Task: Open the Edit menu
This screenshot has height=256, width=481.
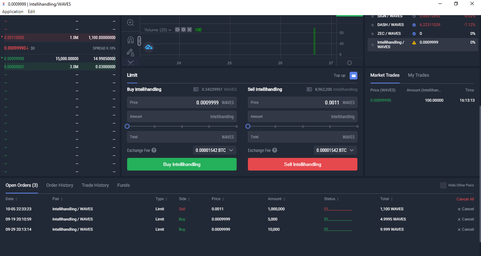Action: (31, 12)
